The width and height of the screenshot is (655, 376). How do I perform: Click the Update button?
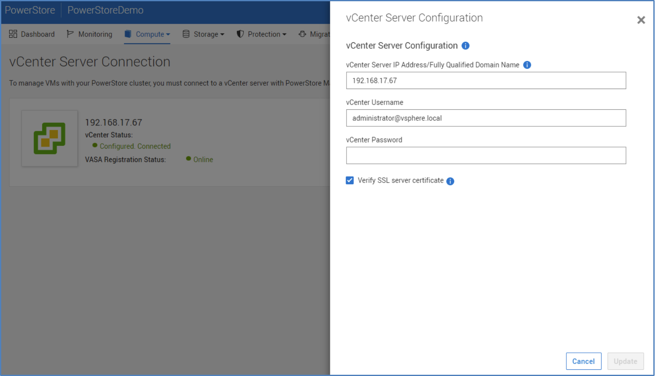point(625,361)
